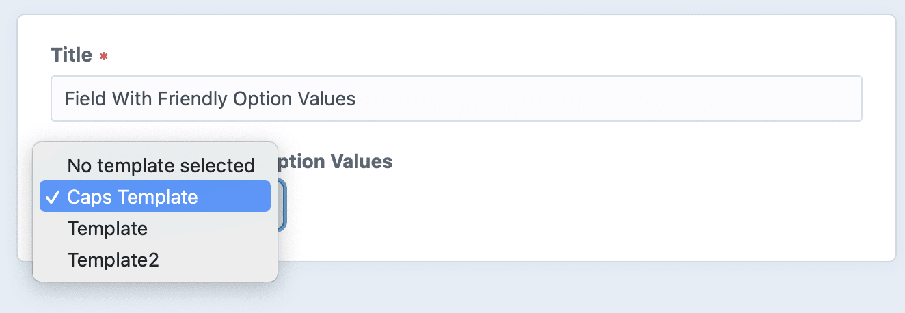The height and width of the screenshot is (313, 905).
Task: Click the checkmark beside Caps Template
Action: pos(53,198)
